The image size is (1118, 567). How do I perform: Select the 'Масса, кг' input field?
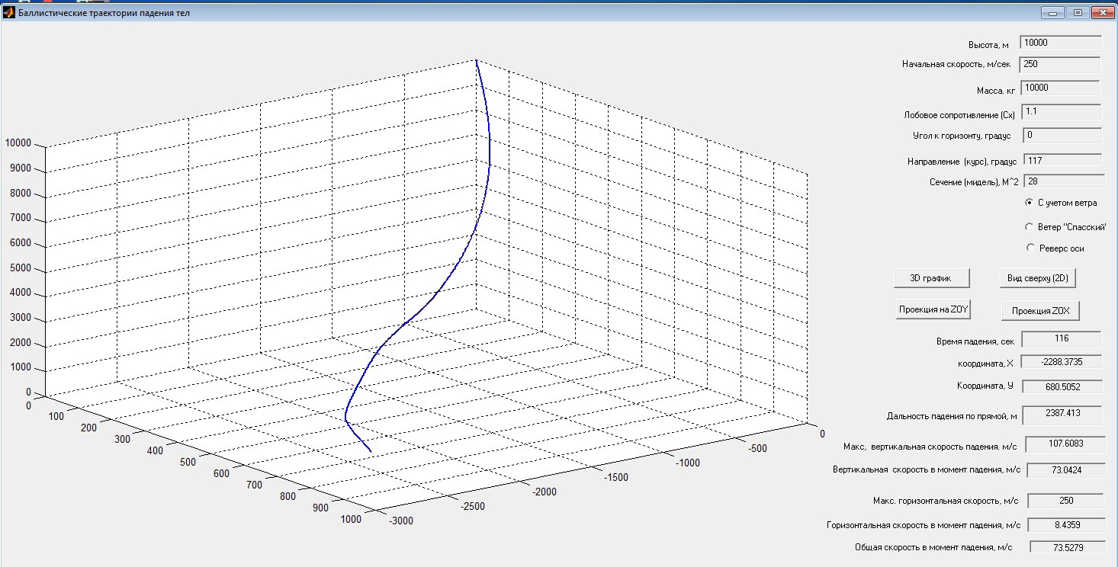click(1060, 88)
